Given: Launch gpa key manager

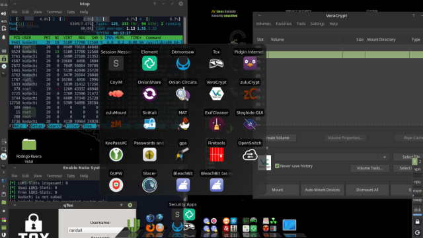Looking at the screenshot, I should (x=183, y=155).
